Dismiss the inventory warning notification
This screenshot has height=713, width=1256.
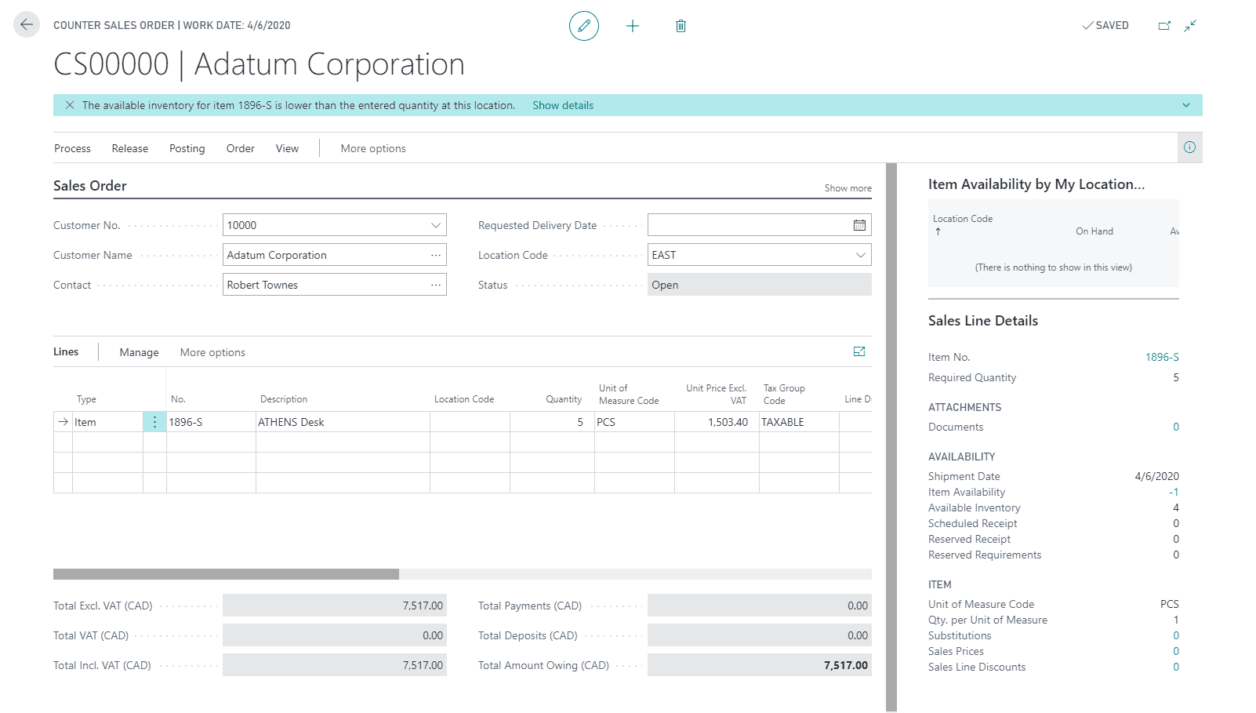tap(70, 105)
